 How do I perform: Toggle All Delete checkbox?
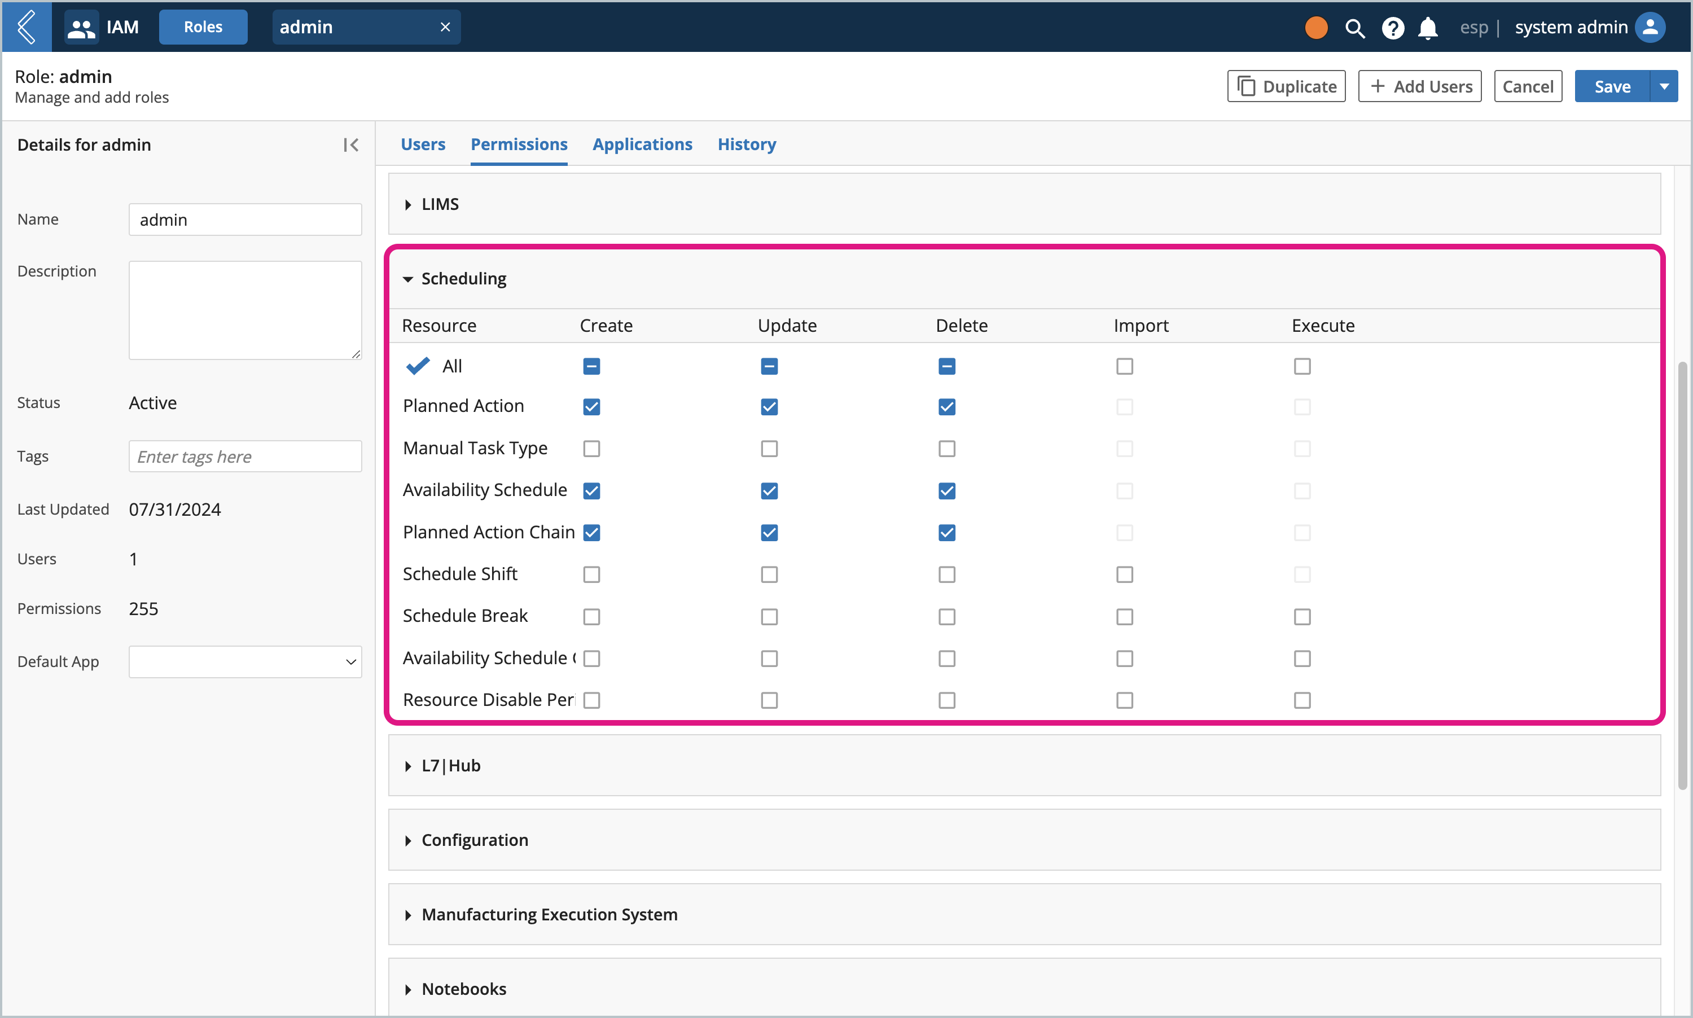pos(946,366)
